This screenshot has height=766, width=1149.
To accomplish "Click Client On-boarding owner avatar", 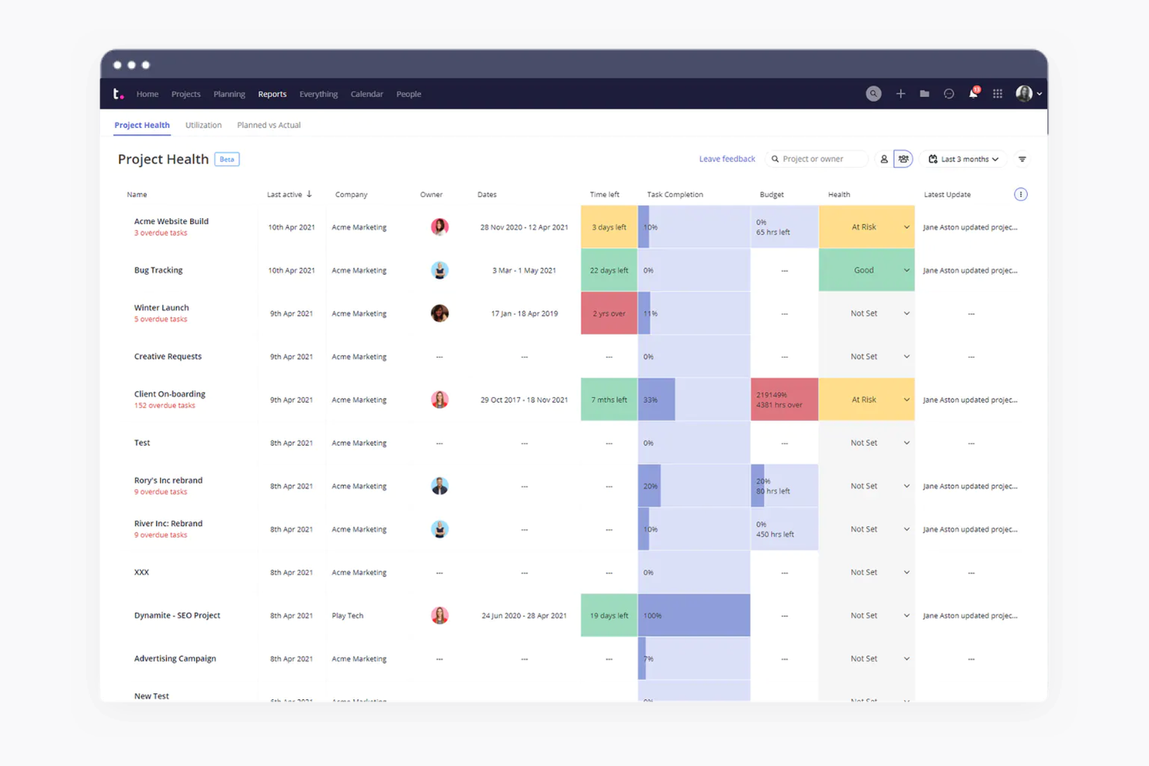I will click(x=439, y=400).
